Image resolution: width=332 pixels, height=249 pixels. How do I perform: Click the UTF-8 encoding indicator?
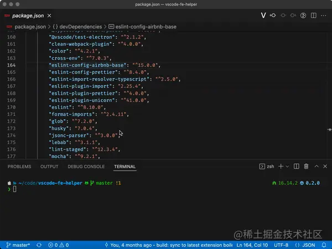click(x=282, y=245)
